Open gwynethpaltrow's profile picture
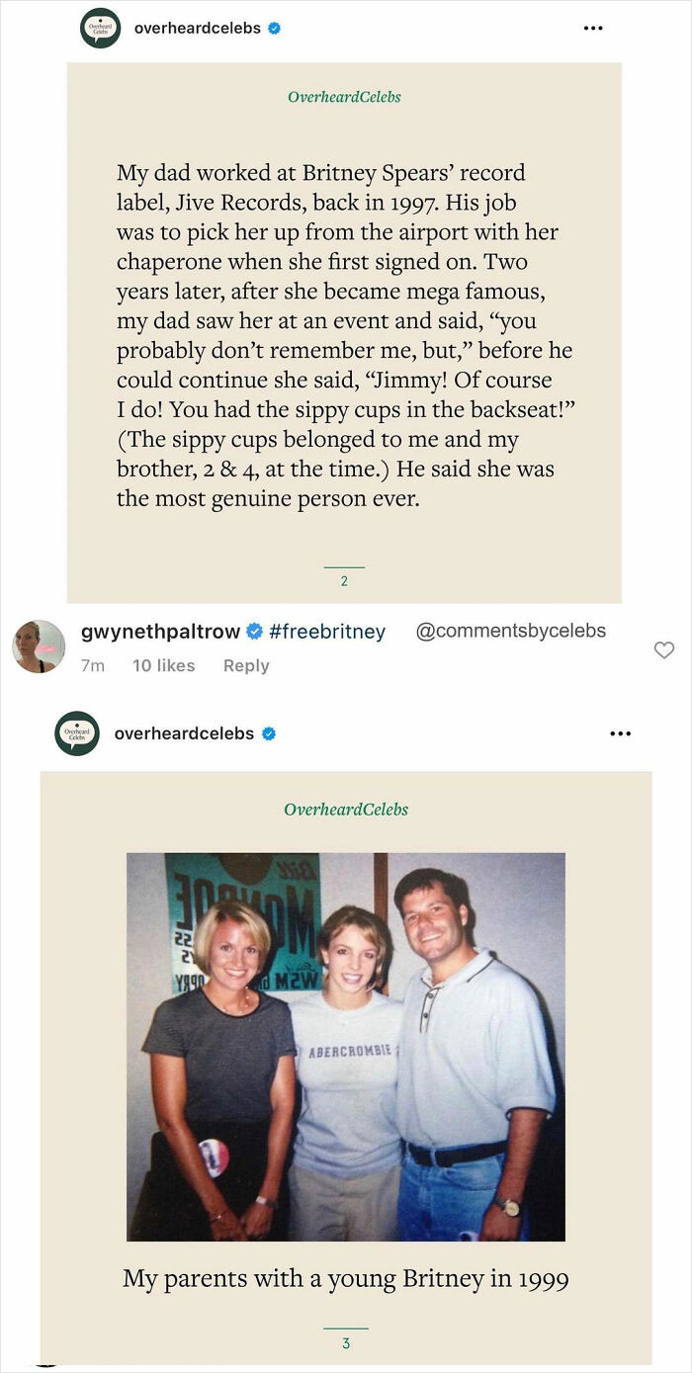The width and height of the screenshot is (692, 1373). (x=39, y=646)
